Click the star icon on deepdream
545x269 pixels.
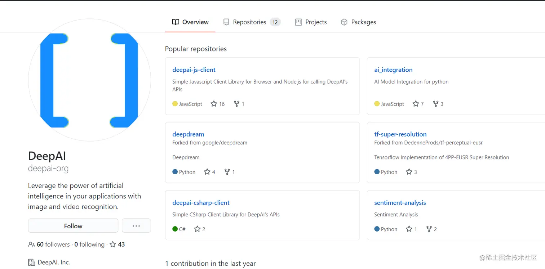(207, 172)
